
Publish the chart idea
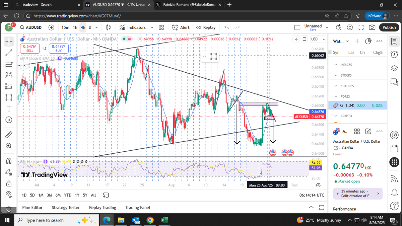(389, 27)
